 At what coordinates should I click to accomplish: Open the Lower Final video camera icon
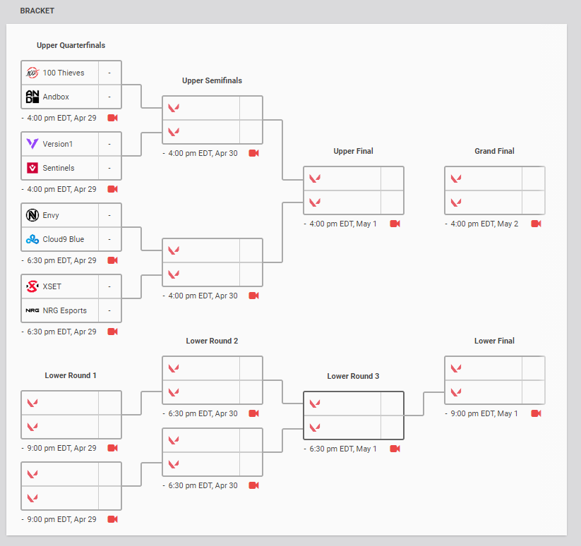coord(536,413)
